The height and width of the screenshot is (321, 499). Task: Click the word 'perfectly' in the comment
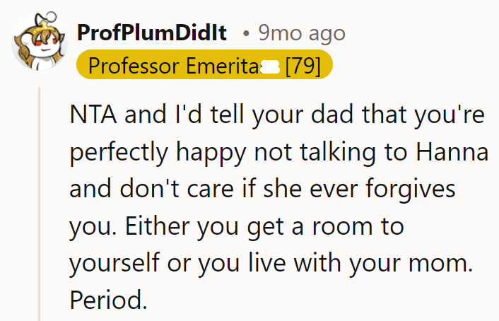pos(118,153)
